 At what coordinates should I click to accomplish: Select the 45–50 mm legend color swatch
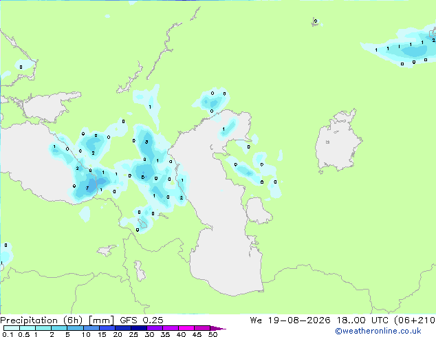pos(202,328)
